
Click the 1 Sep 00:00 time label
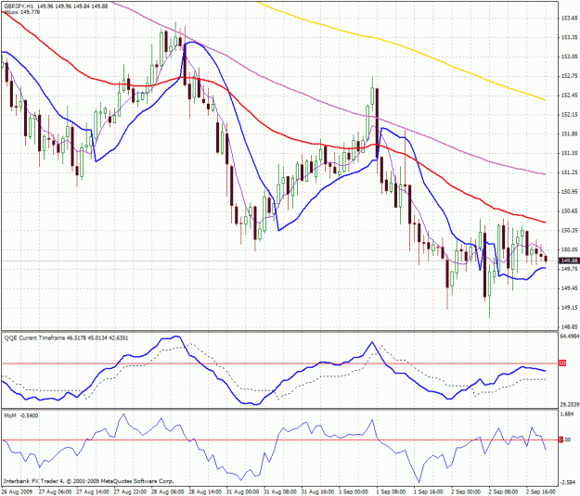pos(354,492)
